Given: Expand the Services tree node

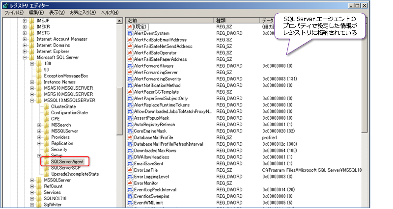Looking at the screenshot, I should coord(32,193).
